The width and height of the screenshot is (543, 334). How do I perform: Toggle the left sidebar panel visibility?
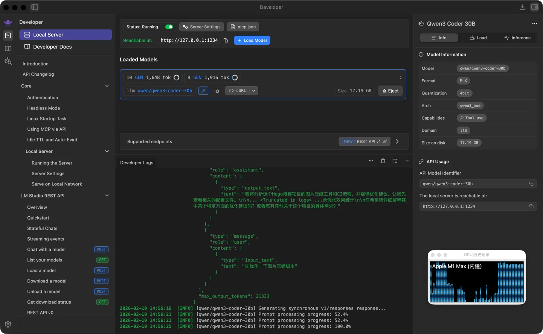click(35, 7)
